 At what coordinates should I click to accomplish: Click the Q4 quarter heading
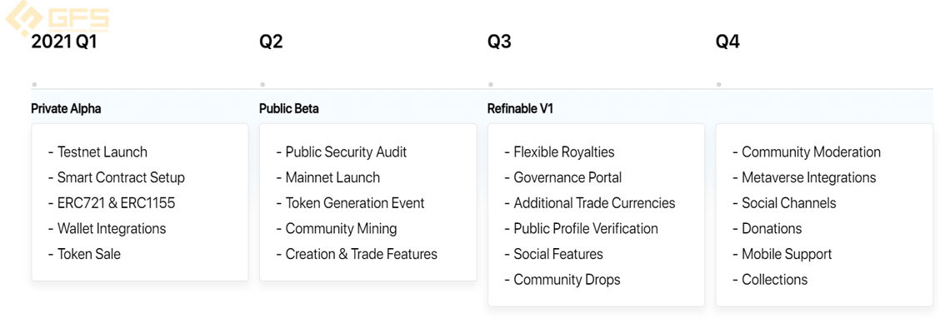(x=727, y=42)
